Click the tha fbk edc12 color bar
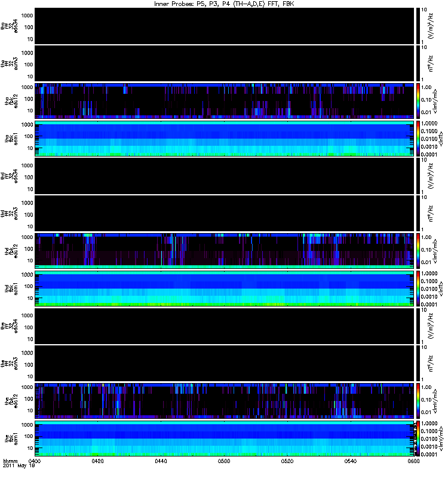Screen dimensions: 448x478 pyautogui.click(x=418, y=101)
